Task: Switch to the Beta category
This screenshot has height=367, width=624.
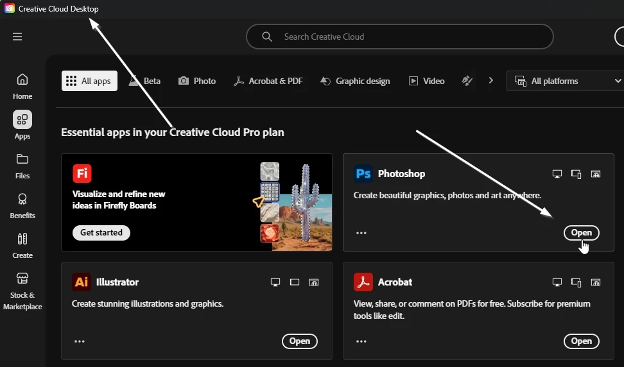Action: [144, 81]
